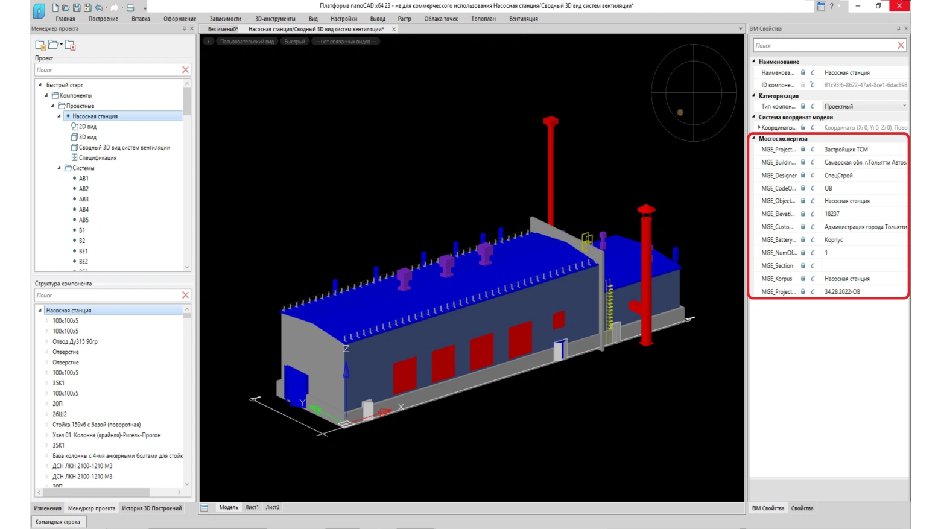Screen dimensions: 941x529
Task: Pin the BIM Свойства panel
Action: (898, 28)
